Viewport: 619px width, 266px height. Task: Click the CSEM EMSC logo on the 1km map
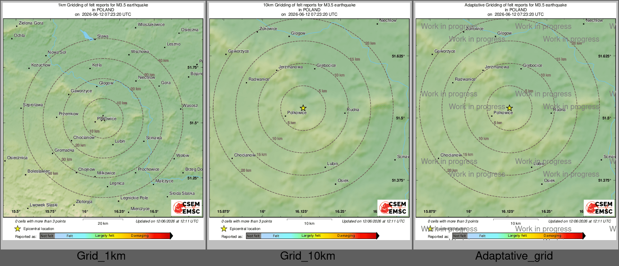click(x=186, y=207)
